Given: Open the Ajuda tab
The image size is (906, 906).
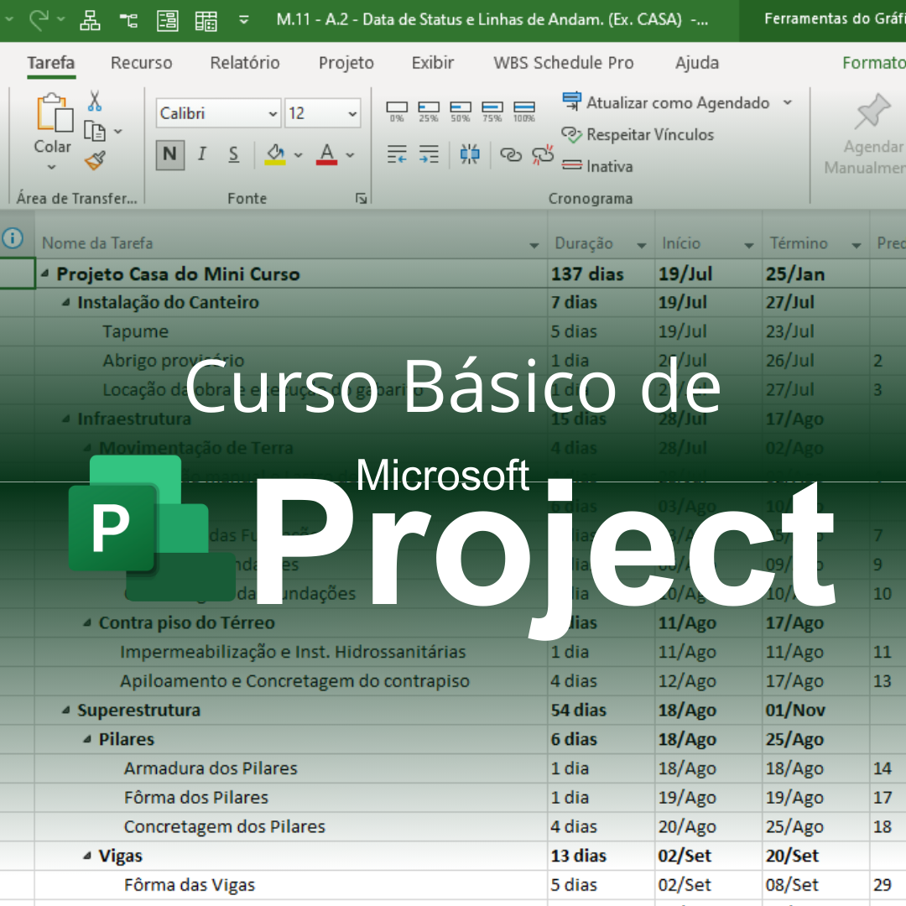Looking at the screenshot, I should pos(697,62).
